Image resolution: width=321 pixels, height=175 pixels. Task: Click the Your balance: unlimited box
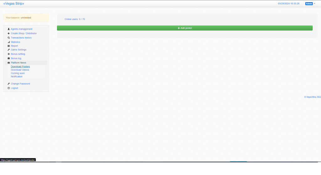(26, 18)
